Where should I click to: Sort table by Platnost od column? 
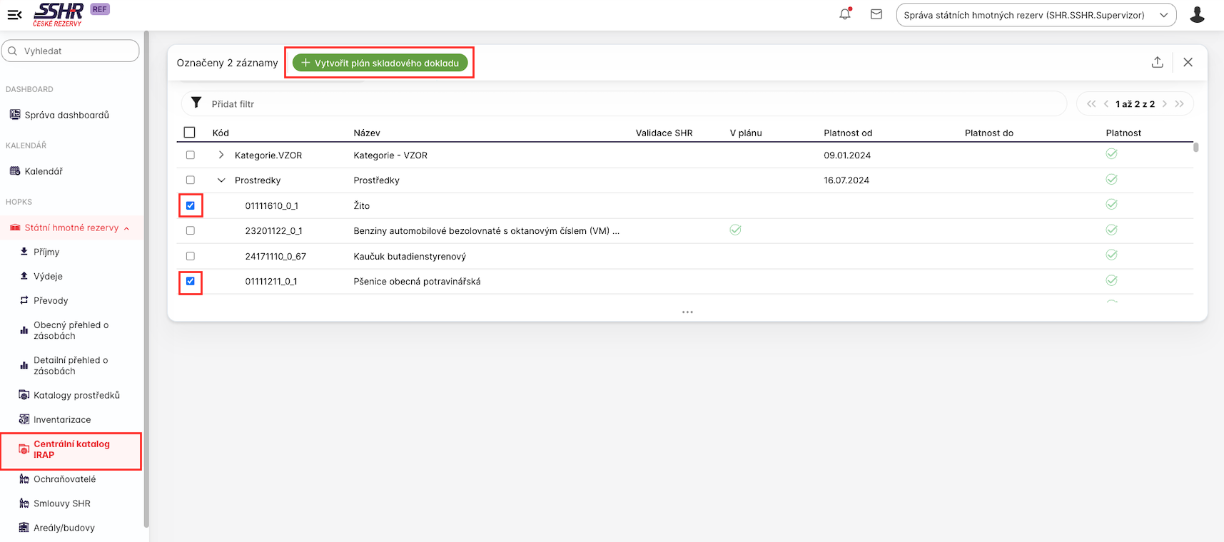pyautogui.click(x=848, y=133)
